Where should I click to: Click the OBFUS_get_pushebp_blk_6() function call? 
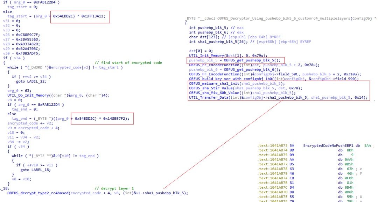pyautogui.click(x=252, y=69)
